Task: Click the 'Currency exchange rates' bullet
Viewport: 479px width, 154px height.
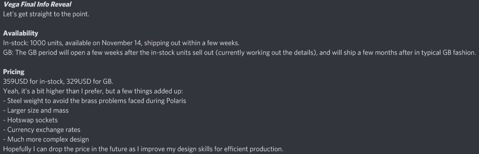Action: click(42, 130)
